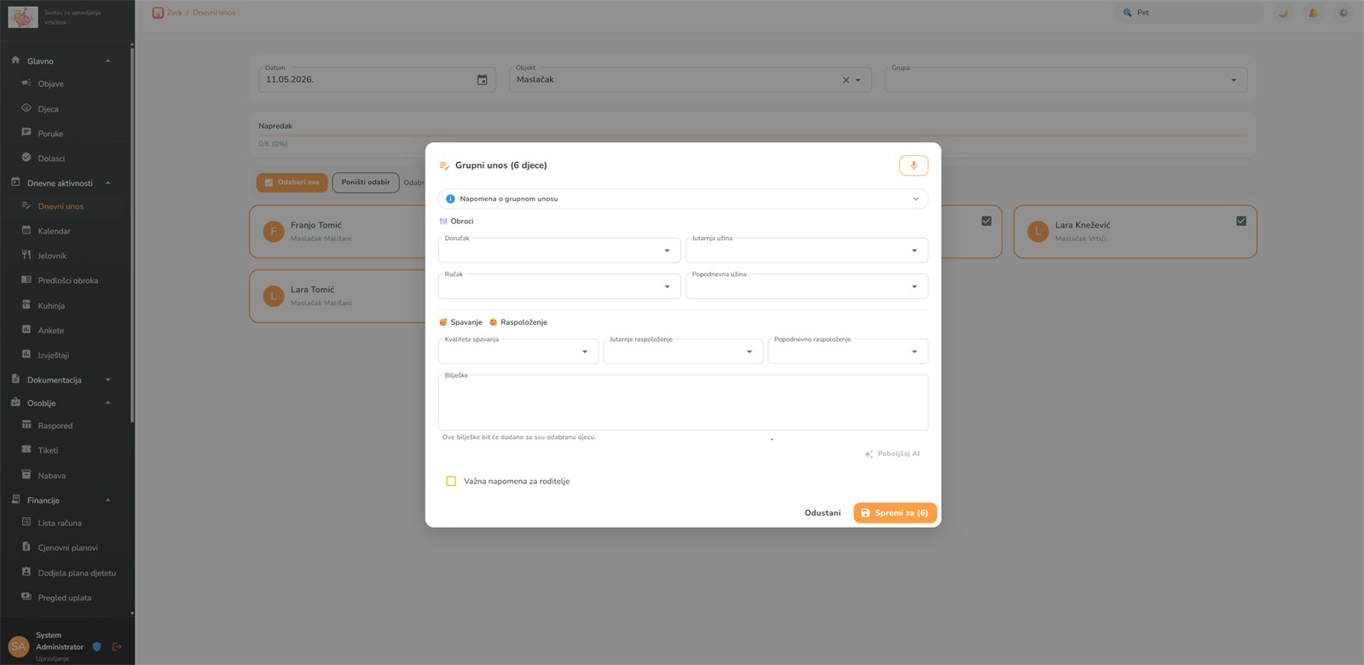The image size is (1364, 665).
Task: Click Franjo Tomić avatar circle
Action: (274, 231)
